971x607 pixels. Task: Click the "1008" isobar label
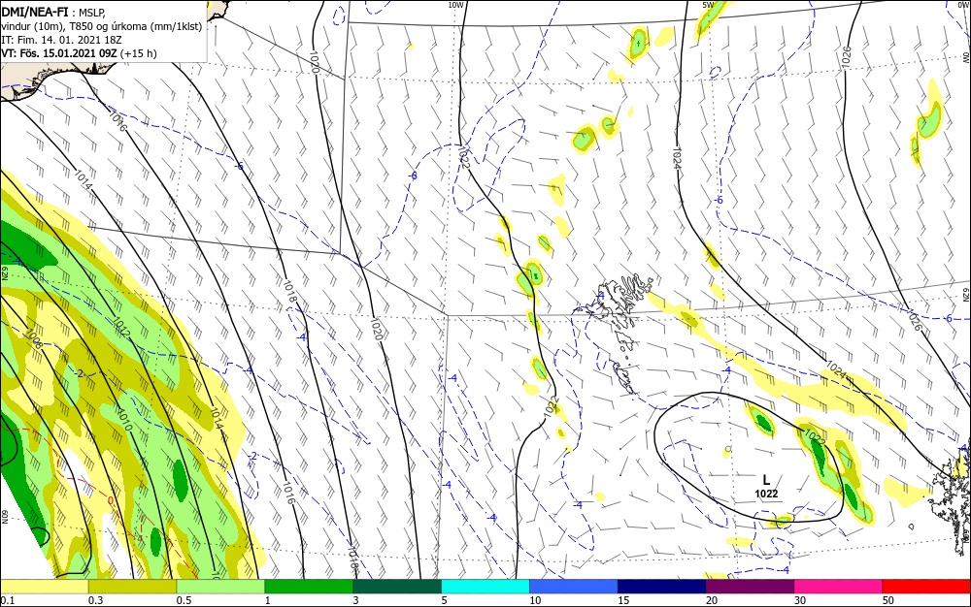tap(34, 339)
